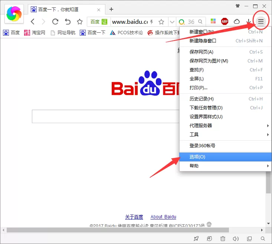Screen dimensions: 272x244
Task: Expand the address bar dropdown arrow
Action: tap(172, 22)
